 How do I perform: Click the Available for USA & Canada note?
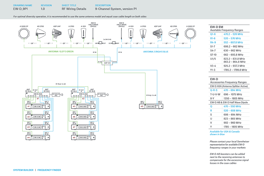pos(225,133)
